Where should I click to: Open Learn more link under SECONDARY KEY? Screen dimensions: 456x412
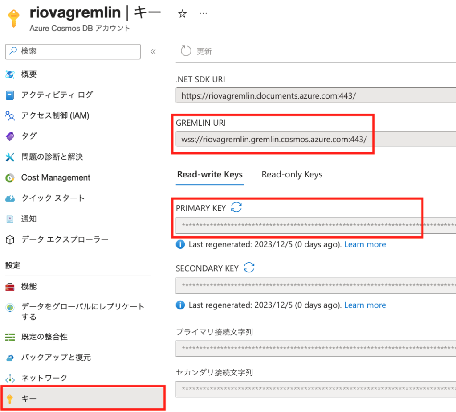[x=365, y=305]
